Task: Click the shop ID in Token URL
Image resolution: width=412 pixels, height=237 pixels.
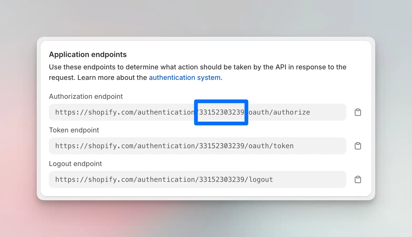Action: (x=222, y=146)
